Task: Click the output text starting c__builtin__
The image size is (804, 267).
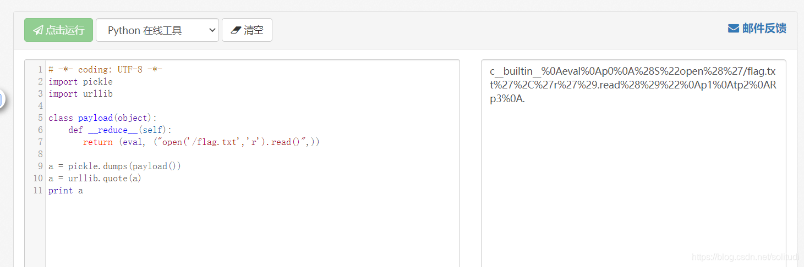Action: [x=632, y=86]
